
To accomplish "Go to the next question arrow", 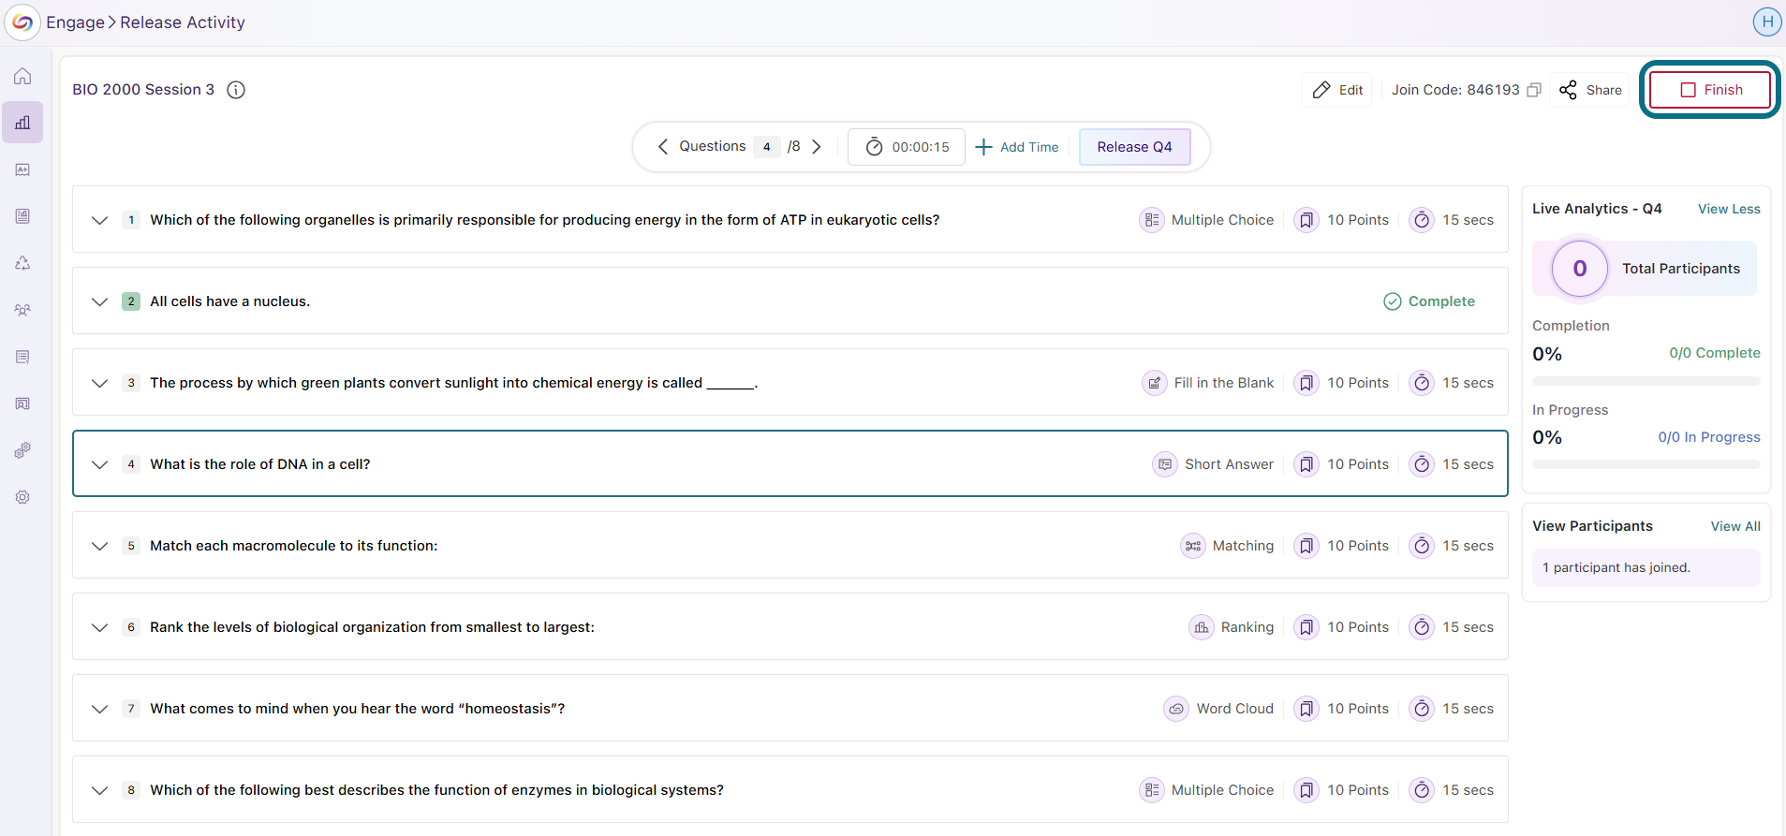I will tap(817, 147).
